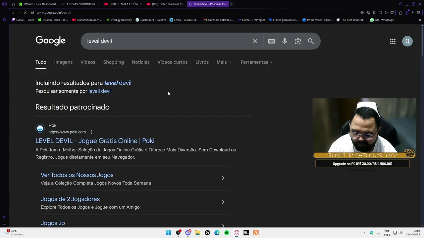
Task: Open Google Lens image search
Action: coord(298,41)
